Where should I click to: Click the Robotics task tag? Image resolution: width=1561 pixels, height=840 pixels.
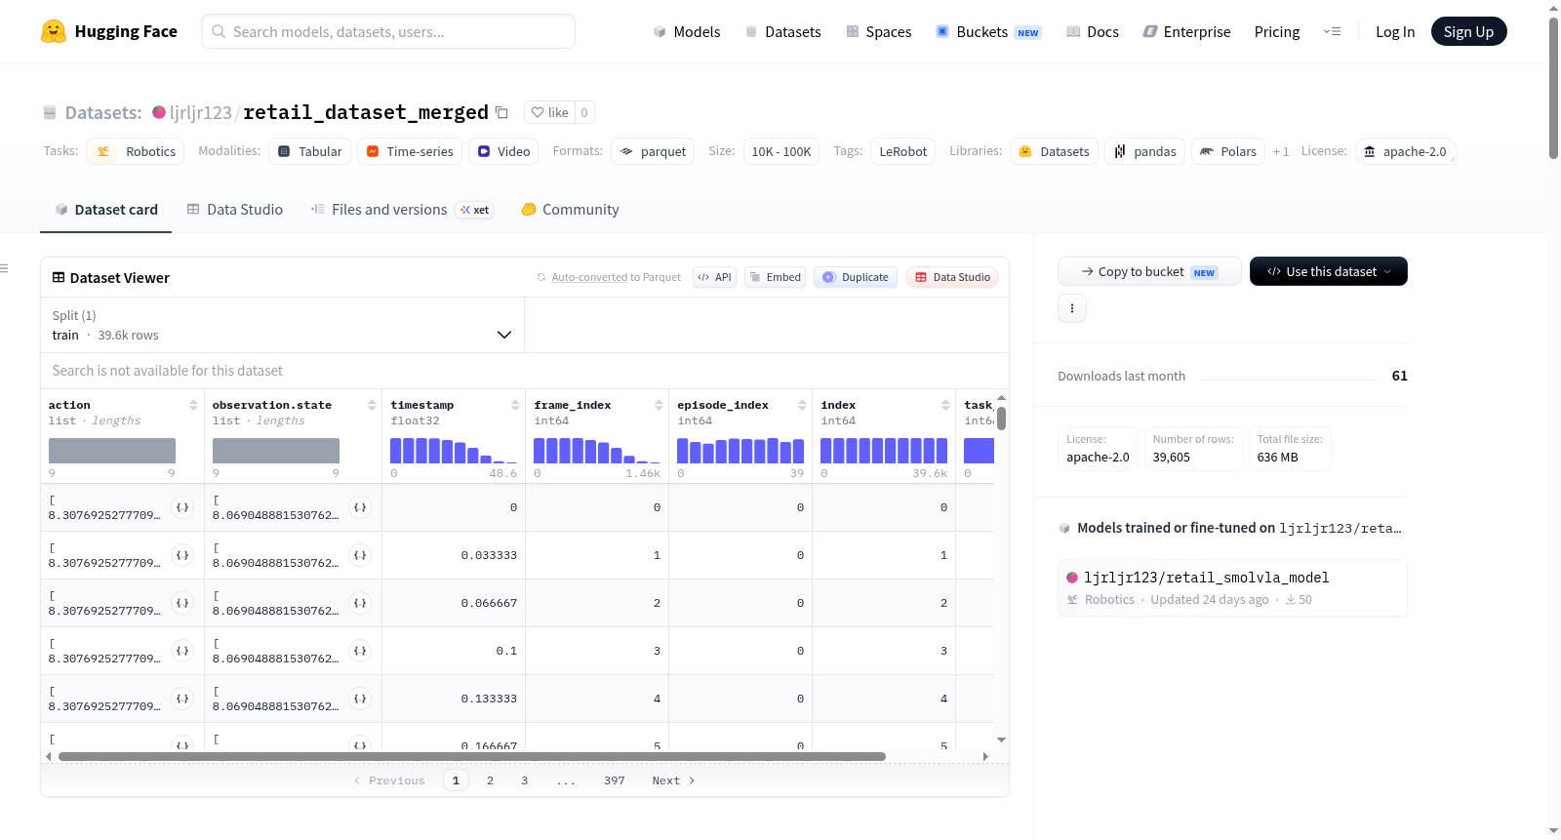click(x=136, y=151)
